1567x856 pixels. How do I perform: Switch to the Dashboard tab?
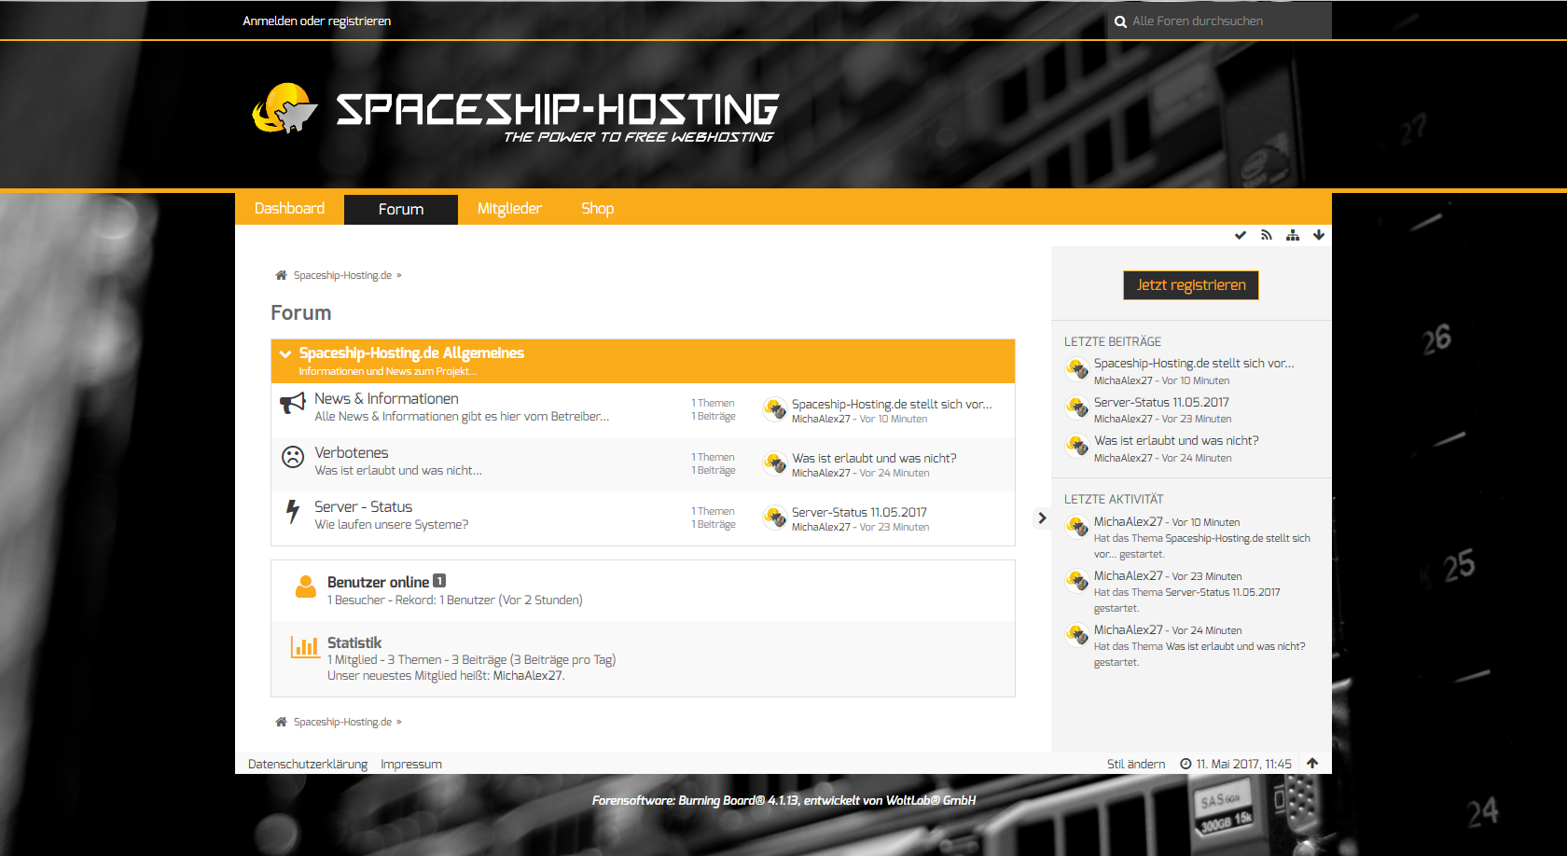pos(289,209)
